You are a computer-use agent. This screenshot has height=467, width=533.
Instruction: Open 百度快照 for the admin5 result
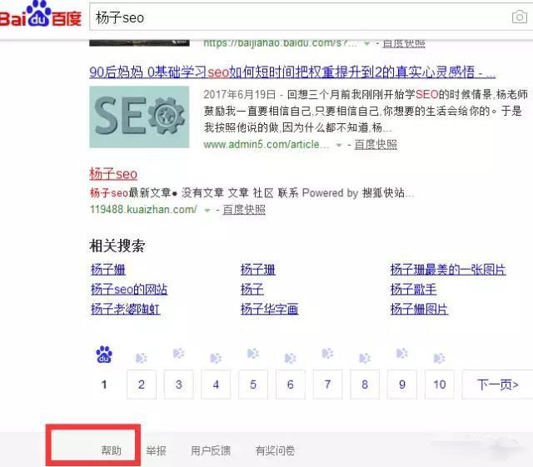376,145
